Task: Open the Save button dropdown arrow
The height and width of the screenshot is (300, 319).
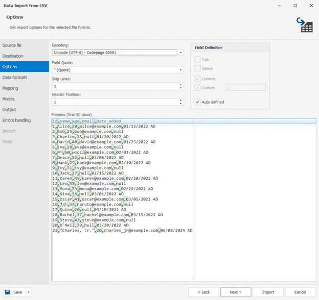Action: coord(28,292)
